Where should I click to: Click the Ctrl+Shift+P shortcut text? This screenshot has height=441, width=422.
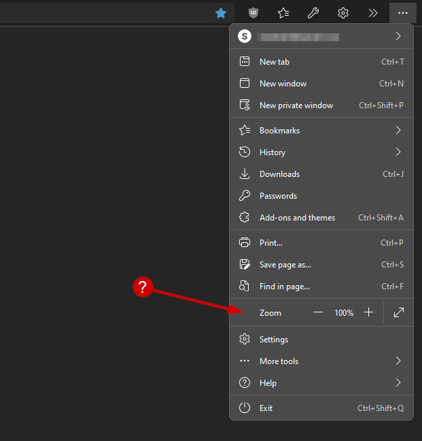tap(381, 105)
